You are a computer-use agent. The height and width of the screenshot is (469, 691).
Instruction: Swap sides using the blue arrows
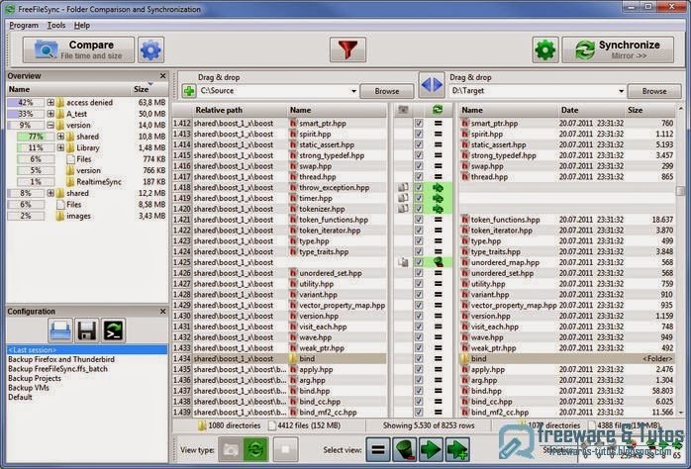click(432, 84)
